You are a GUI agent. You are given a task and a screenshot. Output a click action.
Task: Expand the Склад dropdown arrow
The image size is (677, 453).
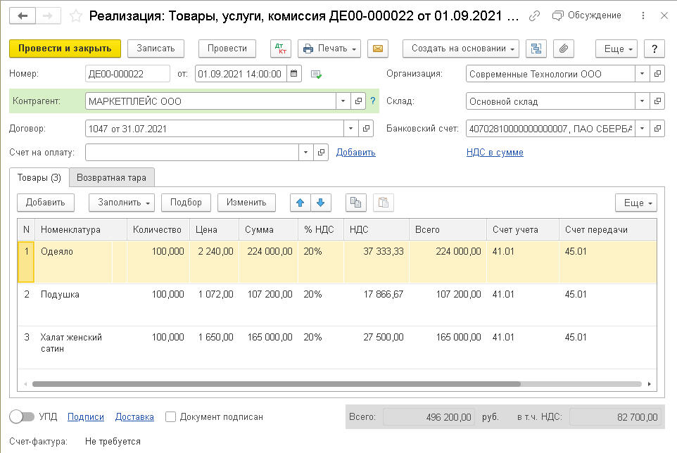(x=642, y=101)
